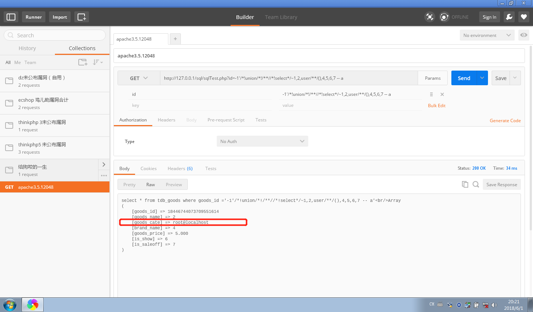Open the dz未公布漏洞 collection folder
533x312 pixels.
(x=55, y=81)
